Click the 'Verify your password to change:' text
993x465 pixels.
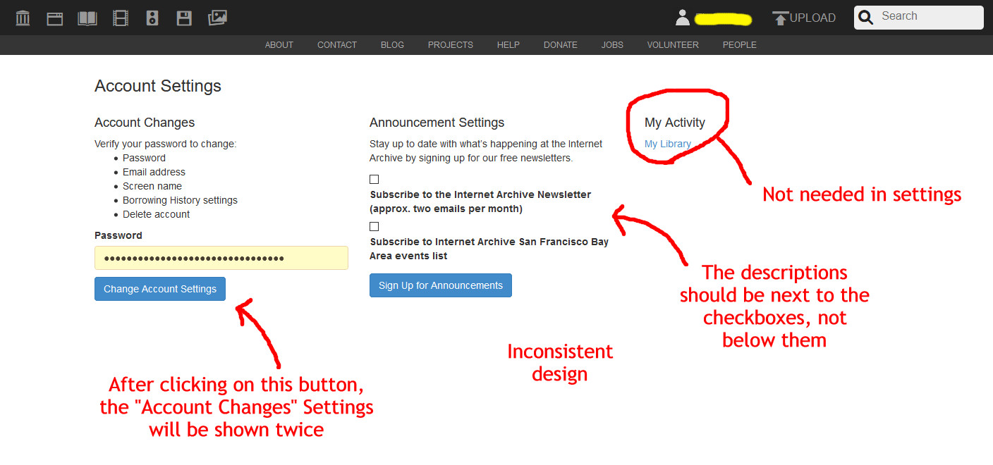(166, 144)
